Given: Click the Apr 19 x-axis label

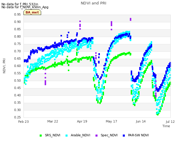Looking at the screenshot, I should tap(82, 121).
